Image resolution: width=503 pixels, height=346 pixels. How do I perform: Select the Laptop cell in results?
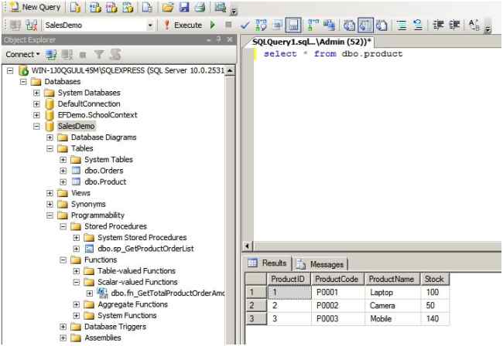point(392,293)
